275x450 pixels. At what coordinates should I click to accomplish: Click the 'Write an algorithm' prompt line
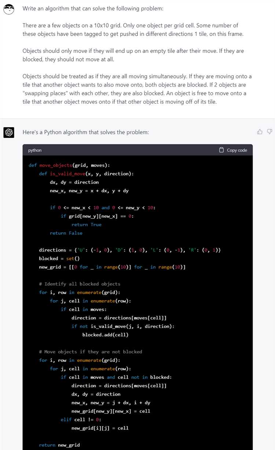pyautogui.click(x=93, y=8)
